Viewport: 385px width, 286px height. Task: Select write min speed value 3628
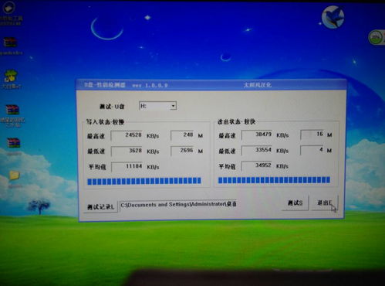[x=127, y=151]
